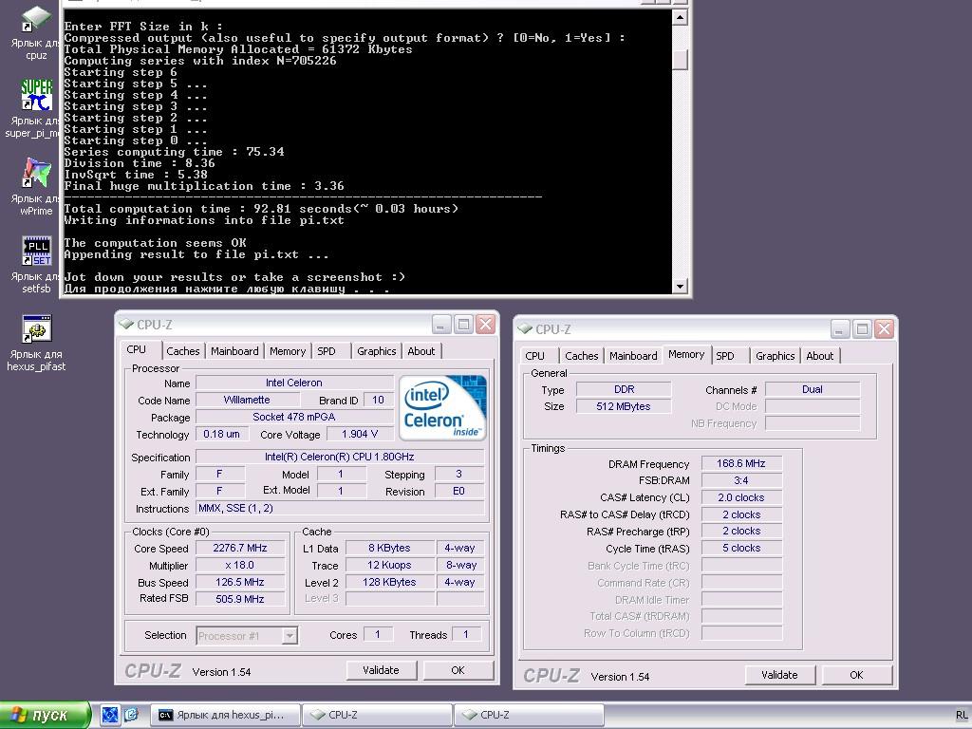The height and width of the screenshot is (729, 972).
Task: Open Graphics tab in right CPU-Z window
Action: [x=775, y=357]
